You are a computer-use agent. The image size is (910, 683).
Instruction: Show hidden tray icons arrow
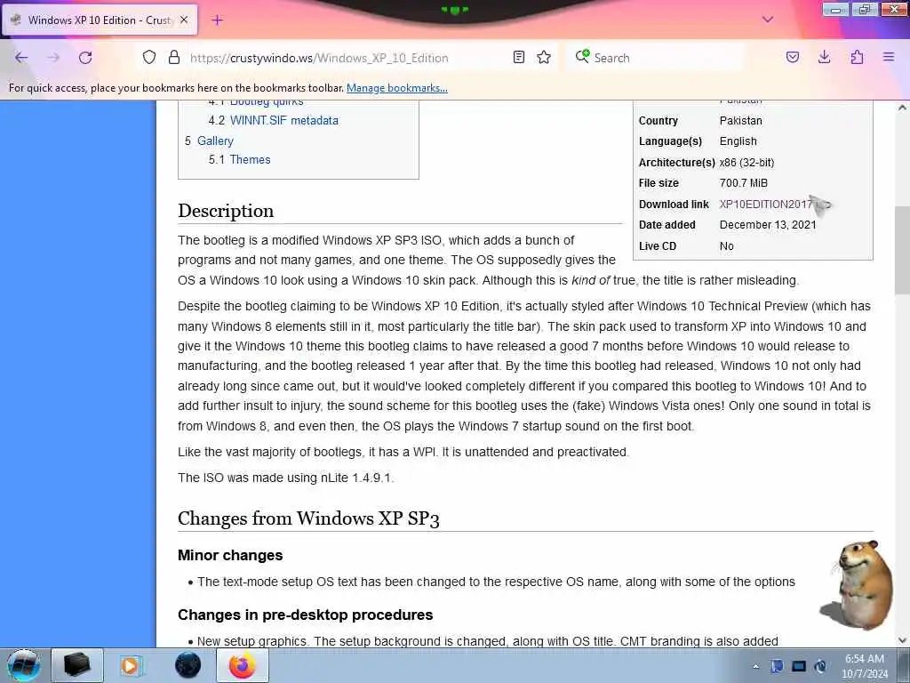pos(755,667)
